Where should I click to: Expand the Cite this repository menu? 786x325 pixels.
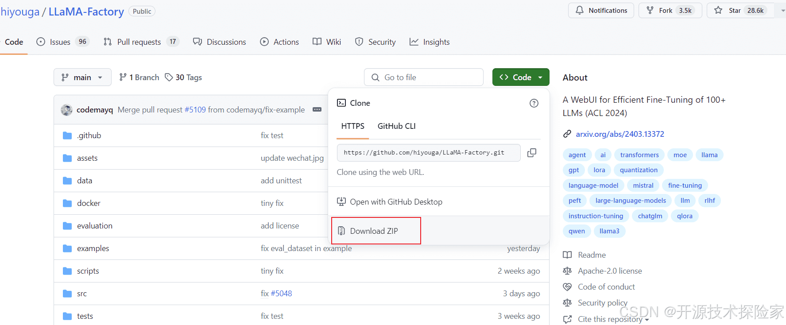pyautogui.click(x=613, y=319)
